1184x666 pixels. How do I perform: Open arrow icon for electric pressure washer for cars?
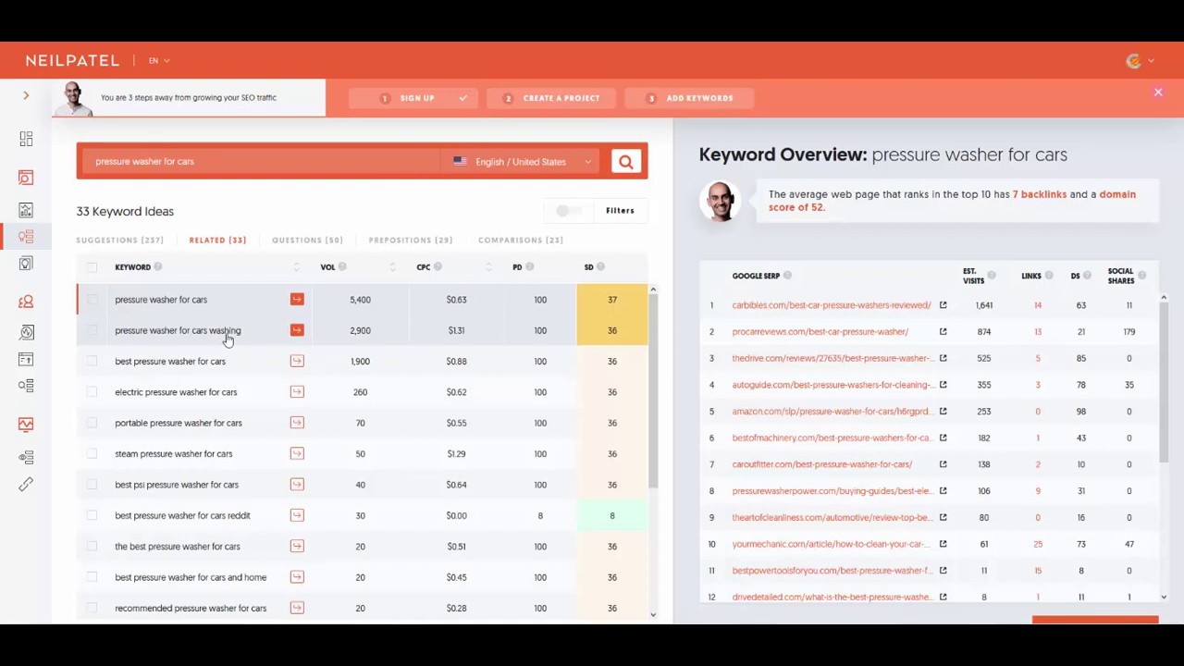pos(297,392)
